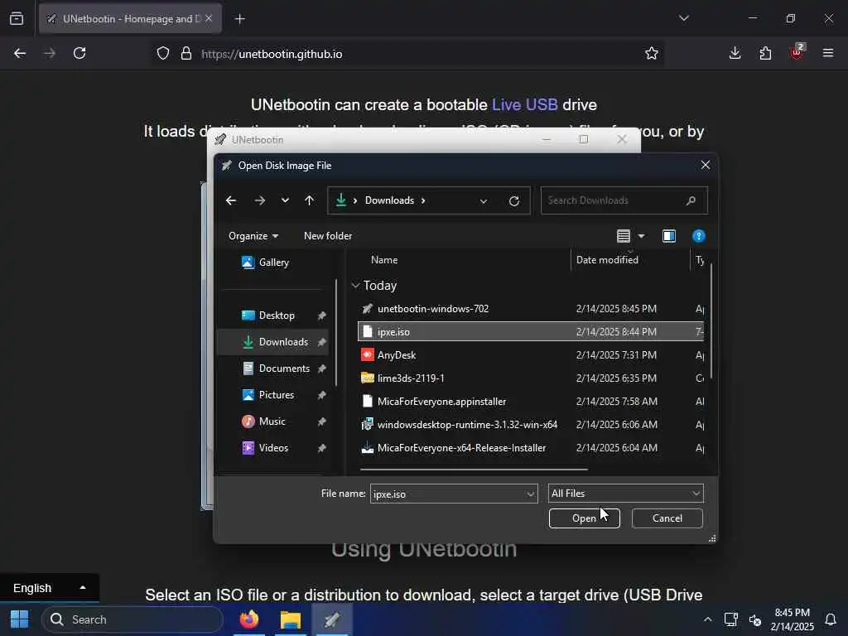This screenshot has height=636, width=848.
Task: Click the unetbootin-windows-702 file icon
Action: (x=367, y=309)
